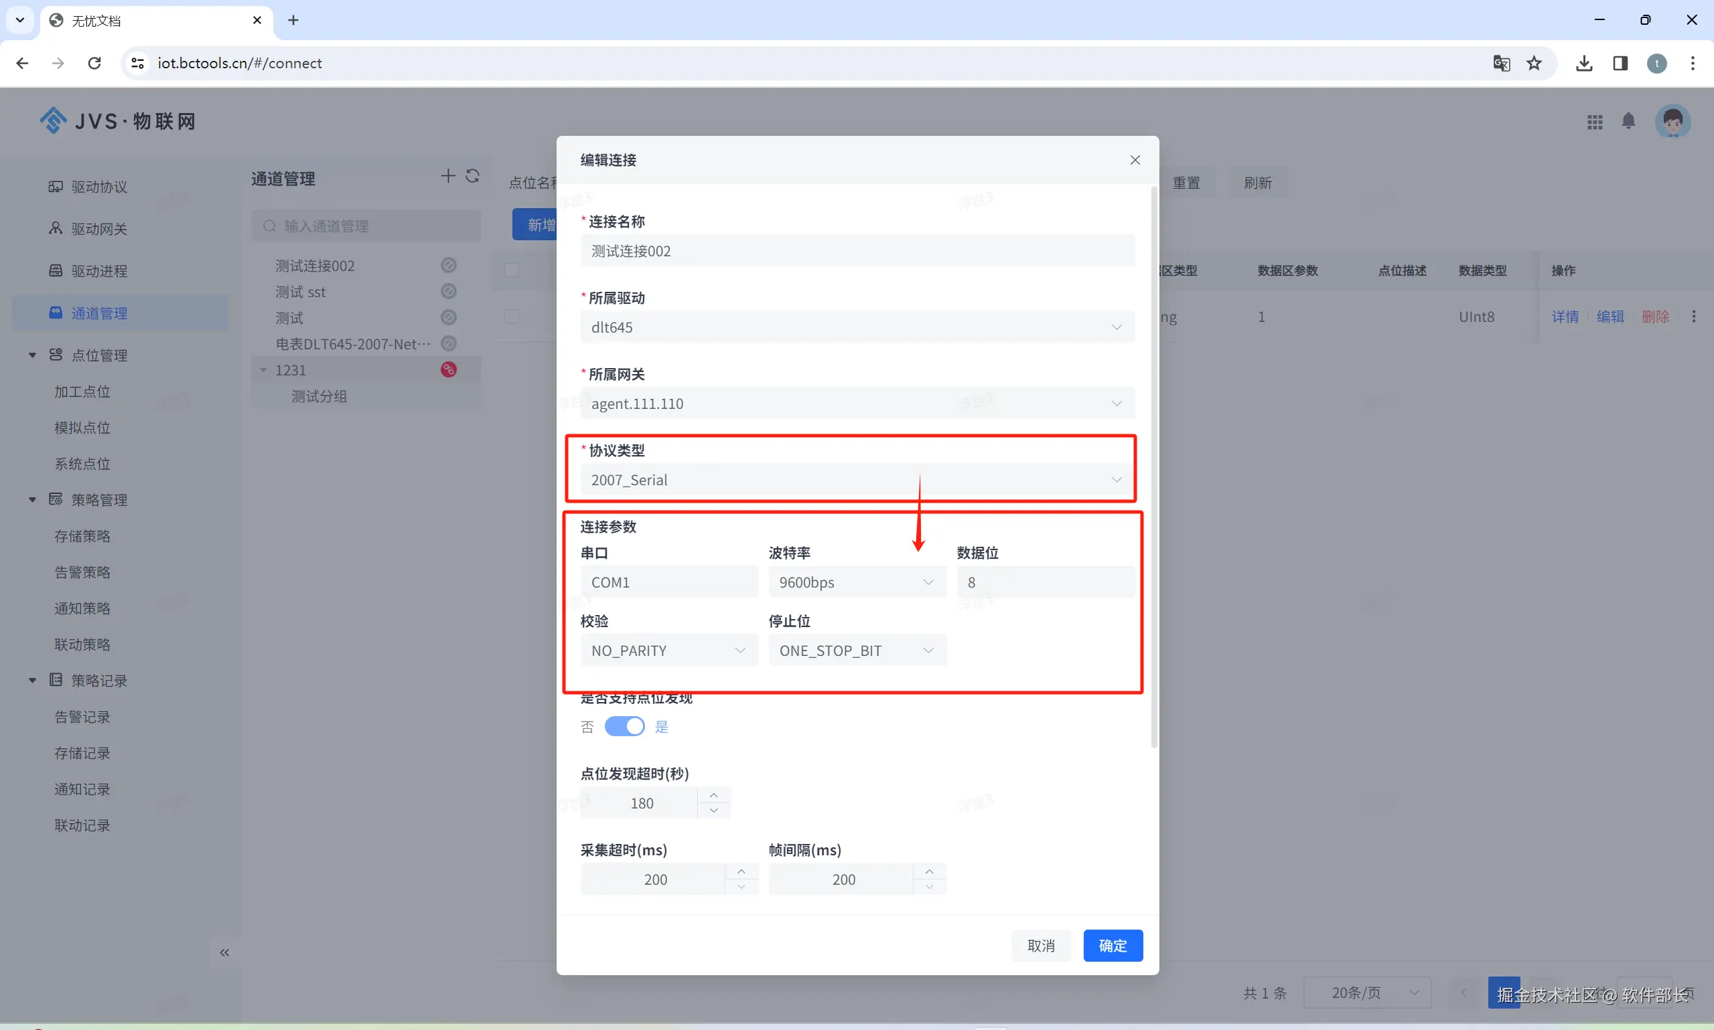The height and width of the screenshot is (1030, 1714).
Task: Open the browser translate page icon
Action: [1501, 63]
